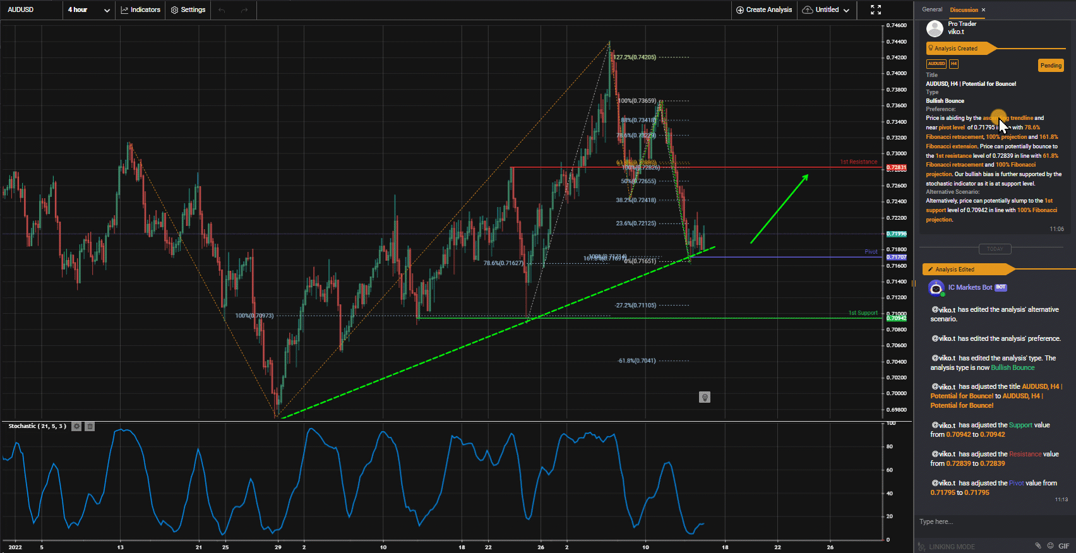Image resolution: width=1076 pixels, height=553 pixels.
Task: Click the 'ascending trendline' link in analysis
Action: click(1008, 118)
